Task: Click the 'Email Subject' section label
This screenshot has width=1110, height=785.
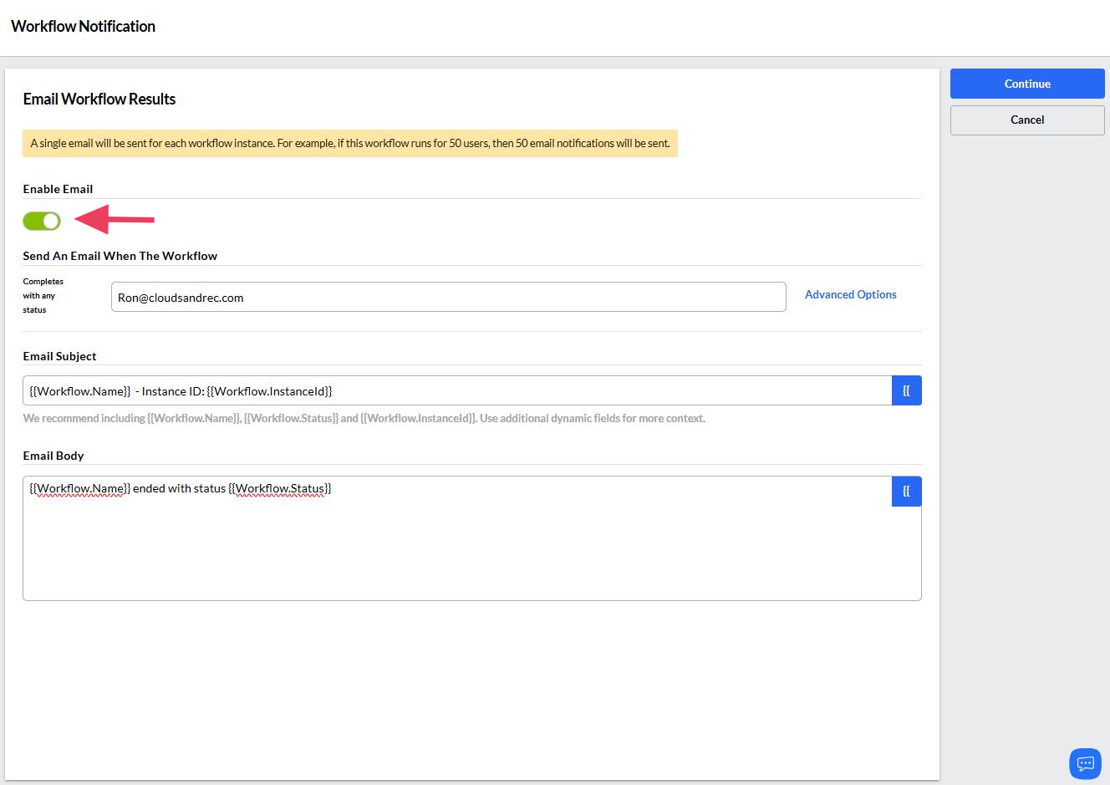Action: point(59,356)
